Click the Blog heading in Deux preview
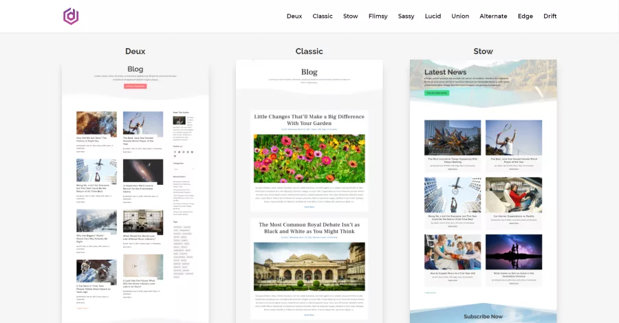Image resolution: width=619 pixels, height=323 pixels. tap(135, 69)
